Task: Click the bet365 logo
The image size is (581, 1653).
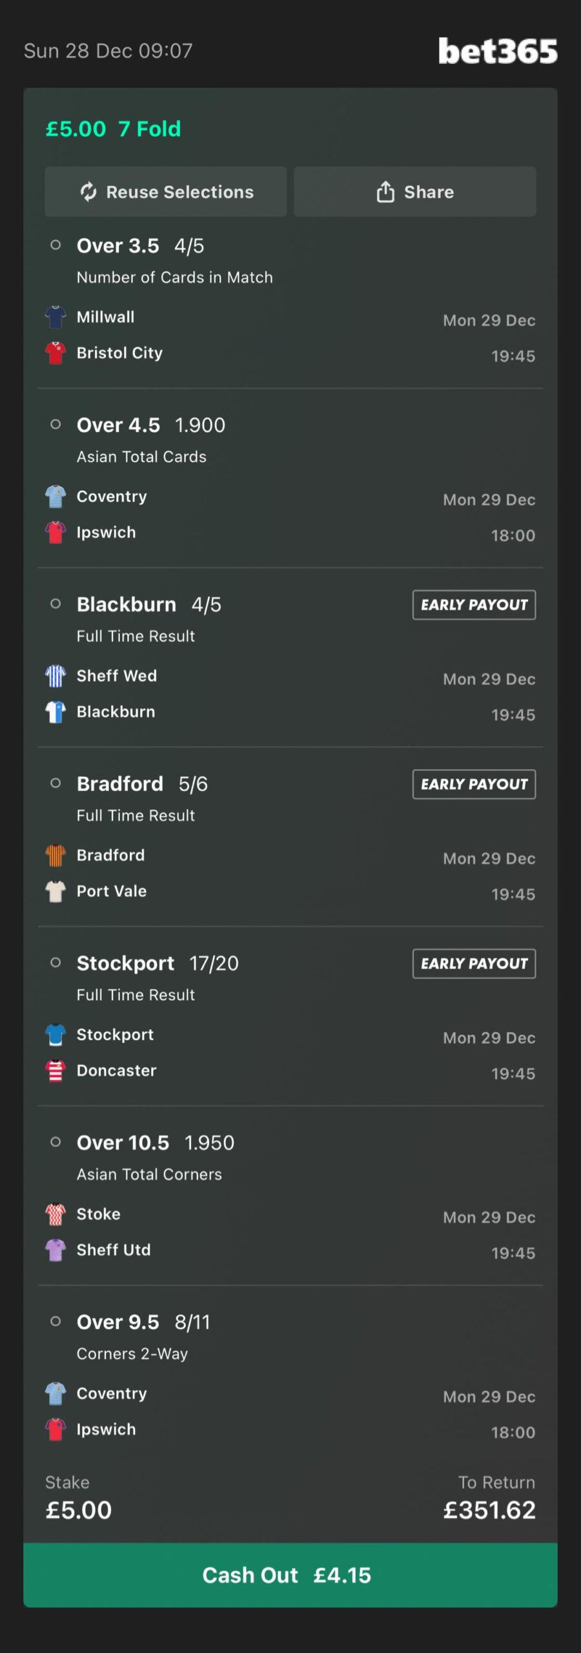Action: (498, 51)
